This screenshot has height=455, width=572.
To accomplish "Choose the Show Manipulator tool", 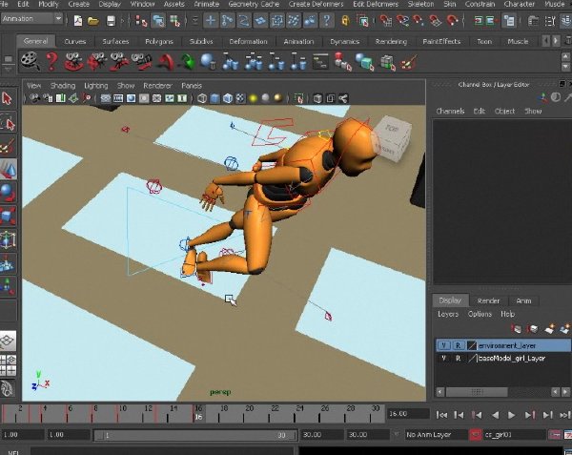I will click(8, 286).
